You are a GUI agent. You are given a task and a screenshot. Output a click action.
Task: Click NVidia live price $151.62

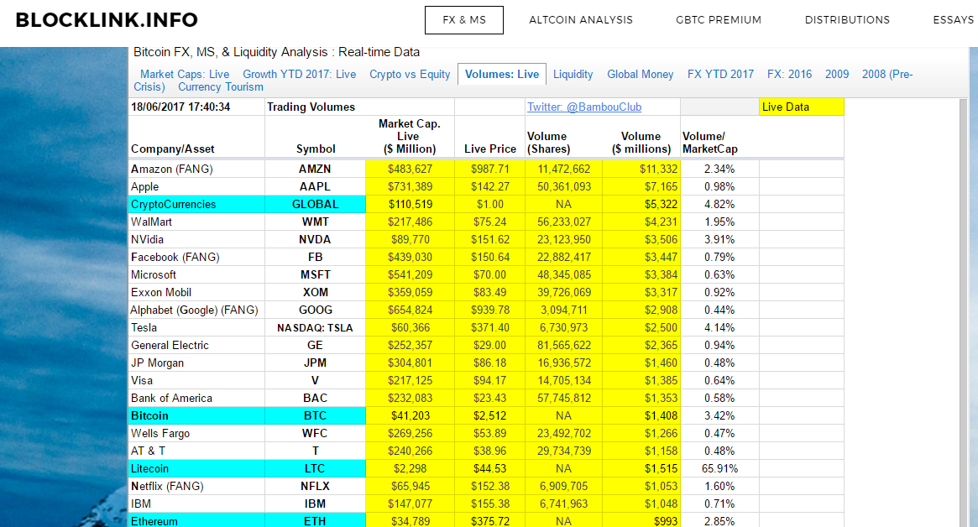coord(490,239)
